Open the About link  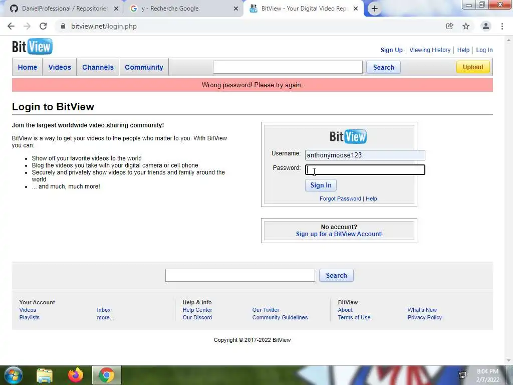coord(345,310)
